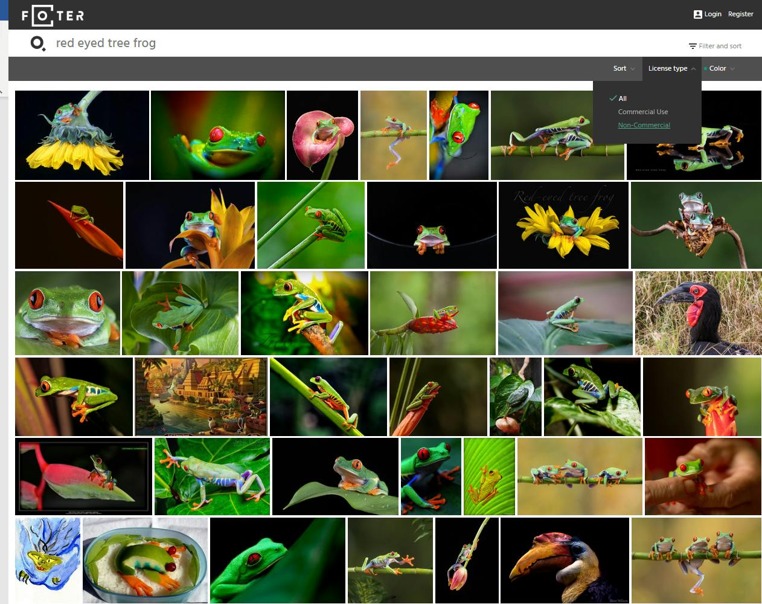The image size is (762, 604).
Task: Click the green dot beside Color
Action: (x=705, y=68)
